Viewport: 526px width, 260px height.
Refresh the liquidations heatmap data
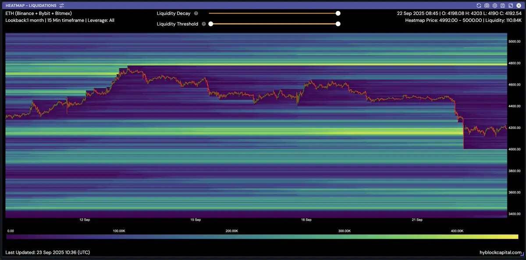[x=479, y=5]
